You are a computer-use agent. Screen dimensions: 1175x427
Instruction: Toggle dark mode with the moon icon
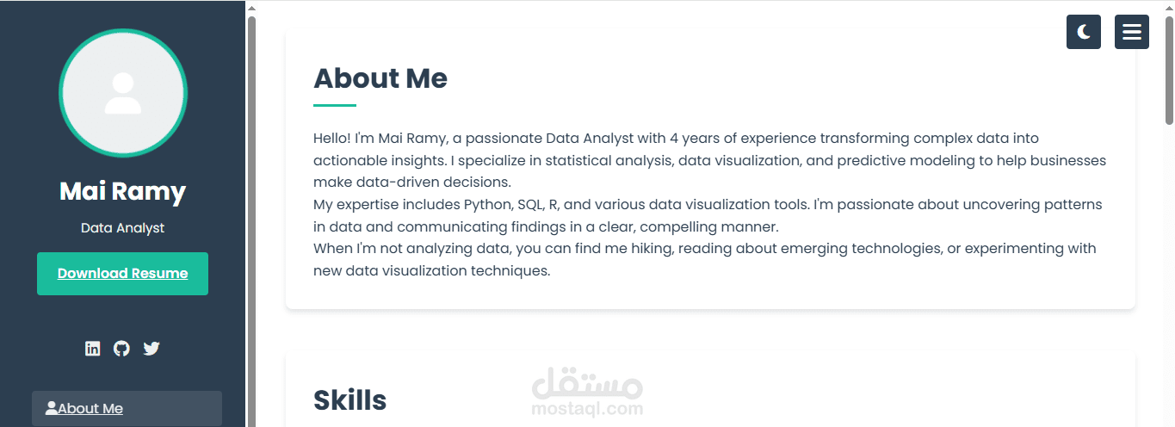click(1084, 32)
